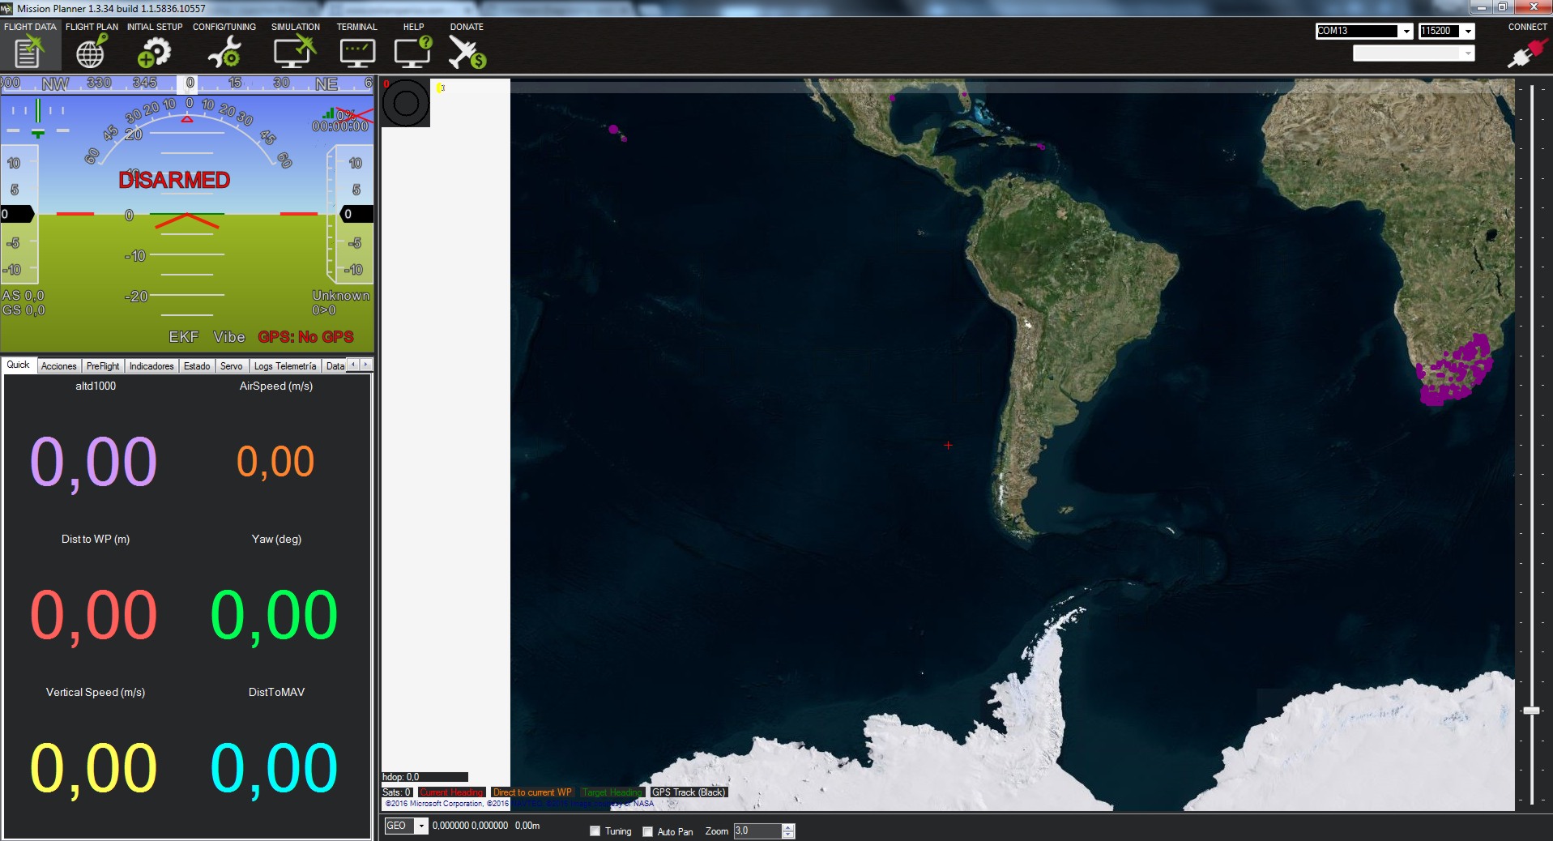
Task: Open the Simulation monitor icon
Action: 294,52
